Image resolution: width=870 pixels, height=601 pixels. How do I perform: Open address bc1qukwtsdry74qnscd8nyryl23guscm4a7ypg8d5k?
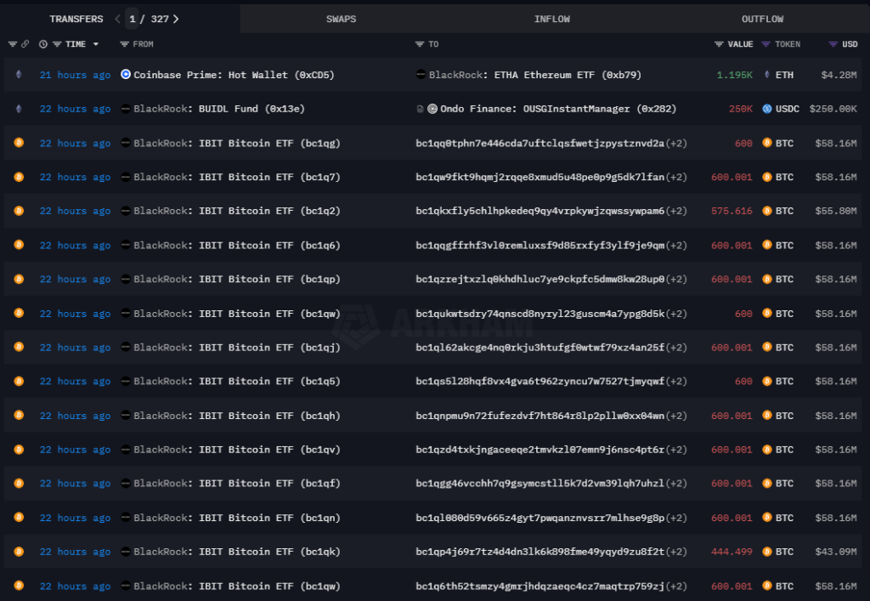tap(540, 314)
